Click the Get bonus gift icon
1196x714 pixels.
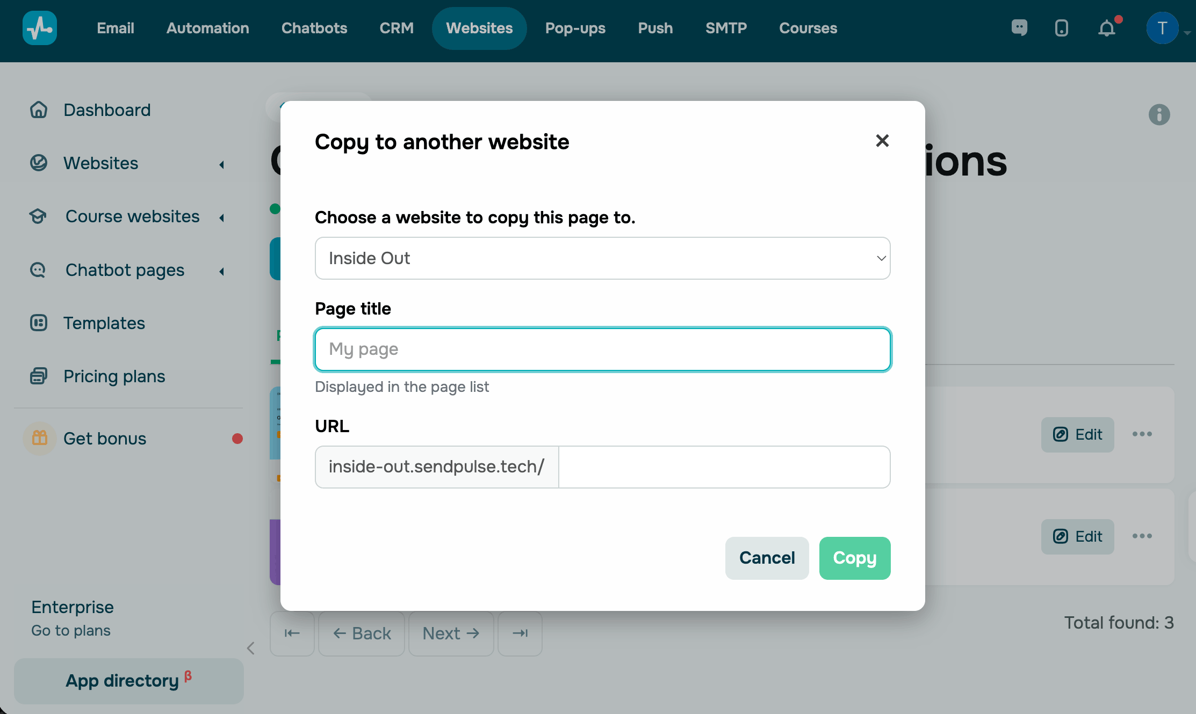pos(40,439)
